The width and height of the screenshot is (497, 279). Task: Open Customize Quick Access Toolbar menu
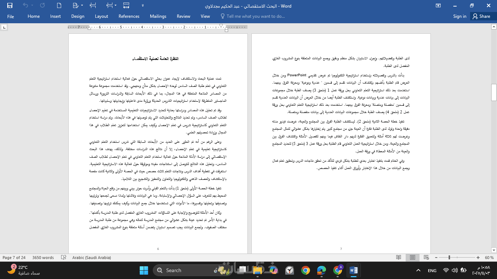(142, 5)
